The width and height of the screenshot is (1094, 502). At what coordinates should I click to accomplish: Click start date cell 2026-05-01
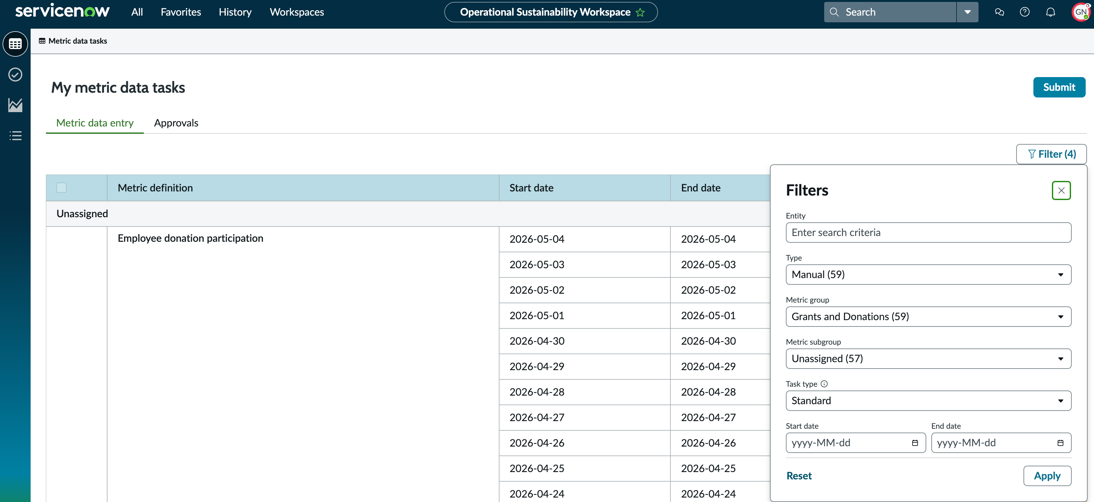tap(584, 315)
